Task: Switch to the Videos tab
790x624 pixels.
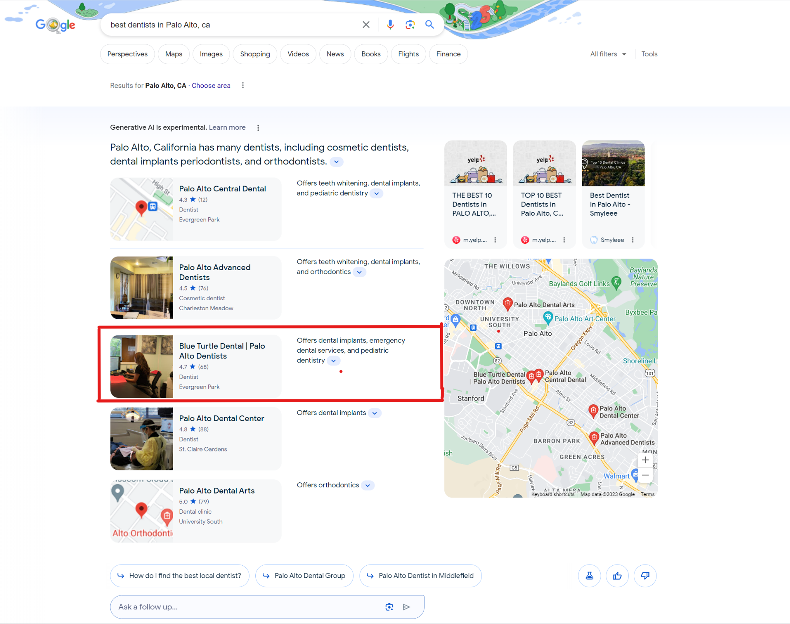Action: point(298,54)
